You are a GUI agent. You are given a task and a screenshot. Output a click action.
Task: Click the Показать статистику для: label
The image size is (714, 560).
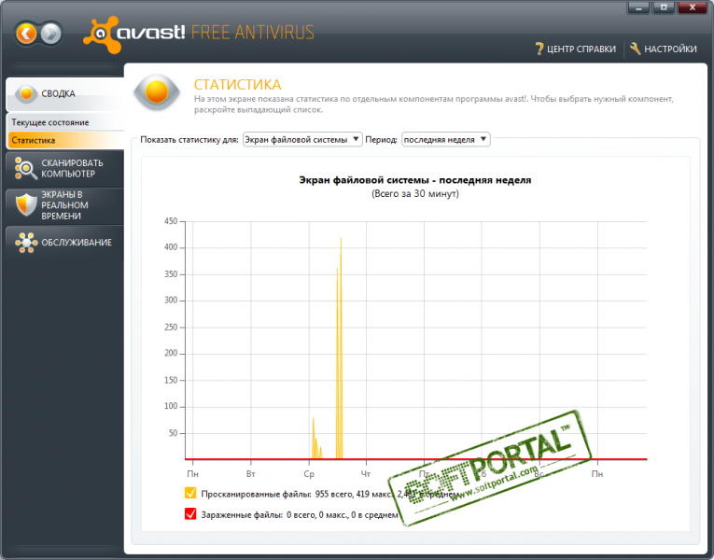point(189,140)
